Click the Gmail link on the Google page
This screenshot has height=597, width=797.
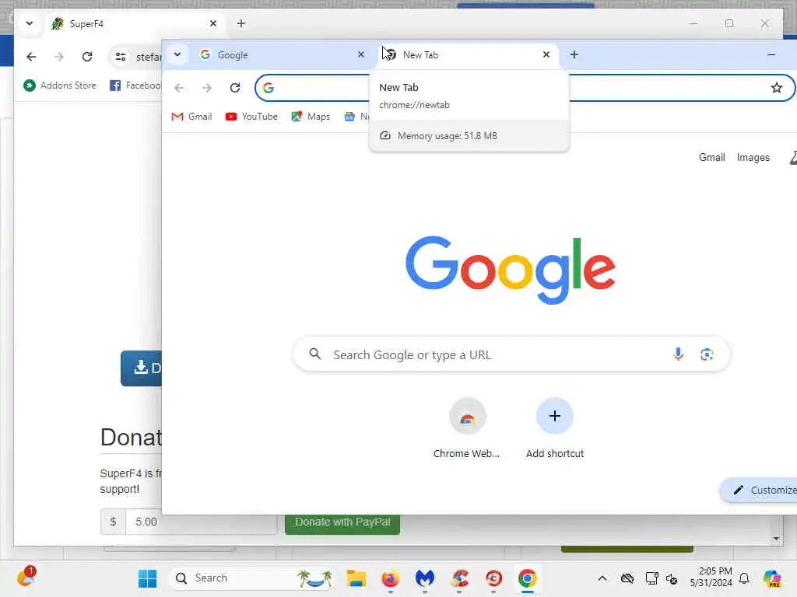click(x=711, y=157)
